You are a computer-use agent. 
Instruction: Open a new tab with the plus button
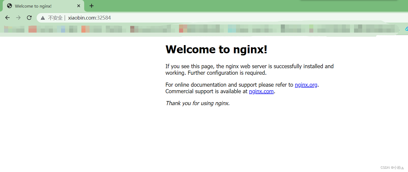tap(91, 6)
